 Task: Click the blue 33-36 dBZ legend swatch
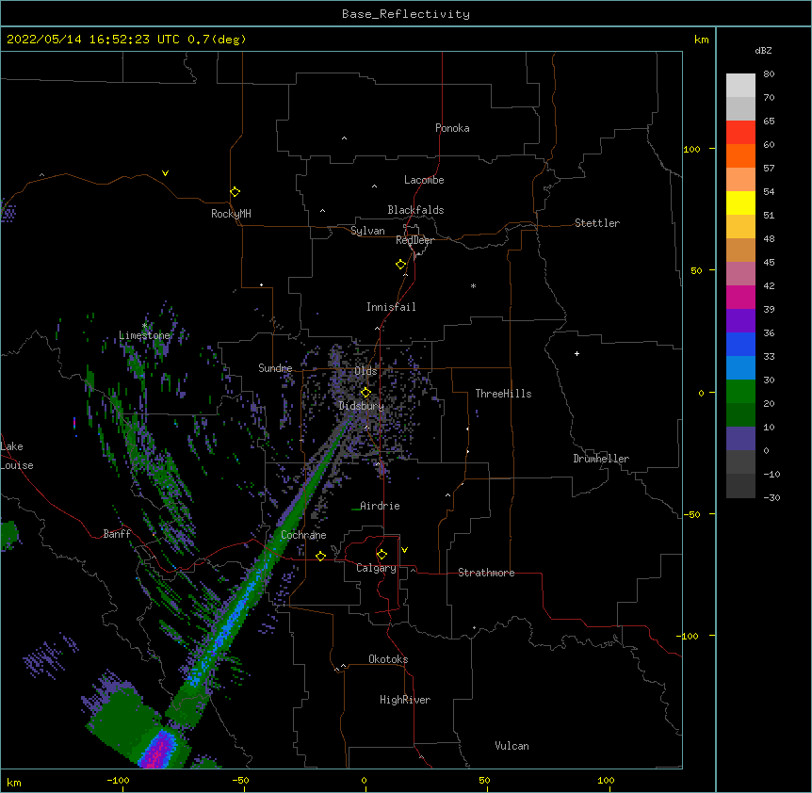click(740, 344)
